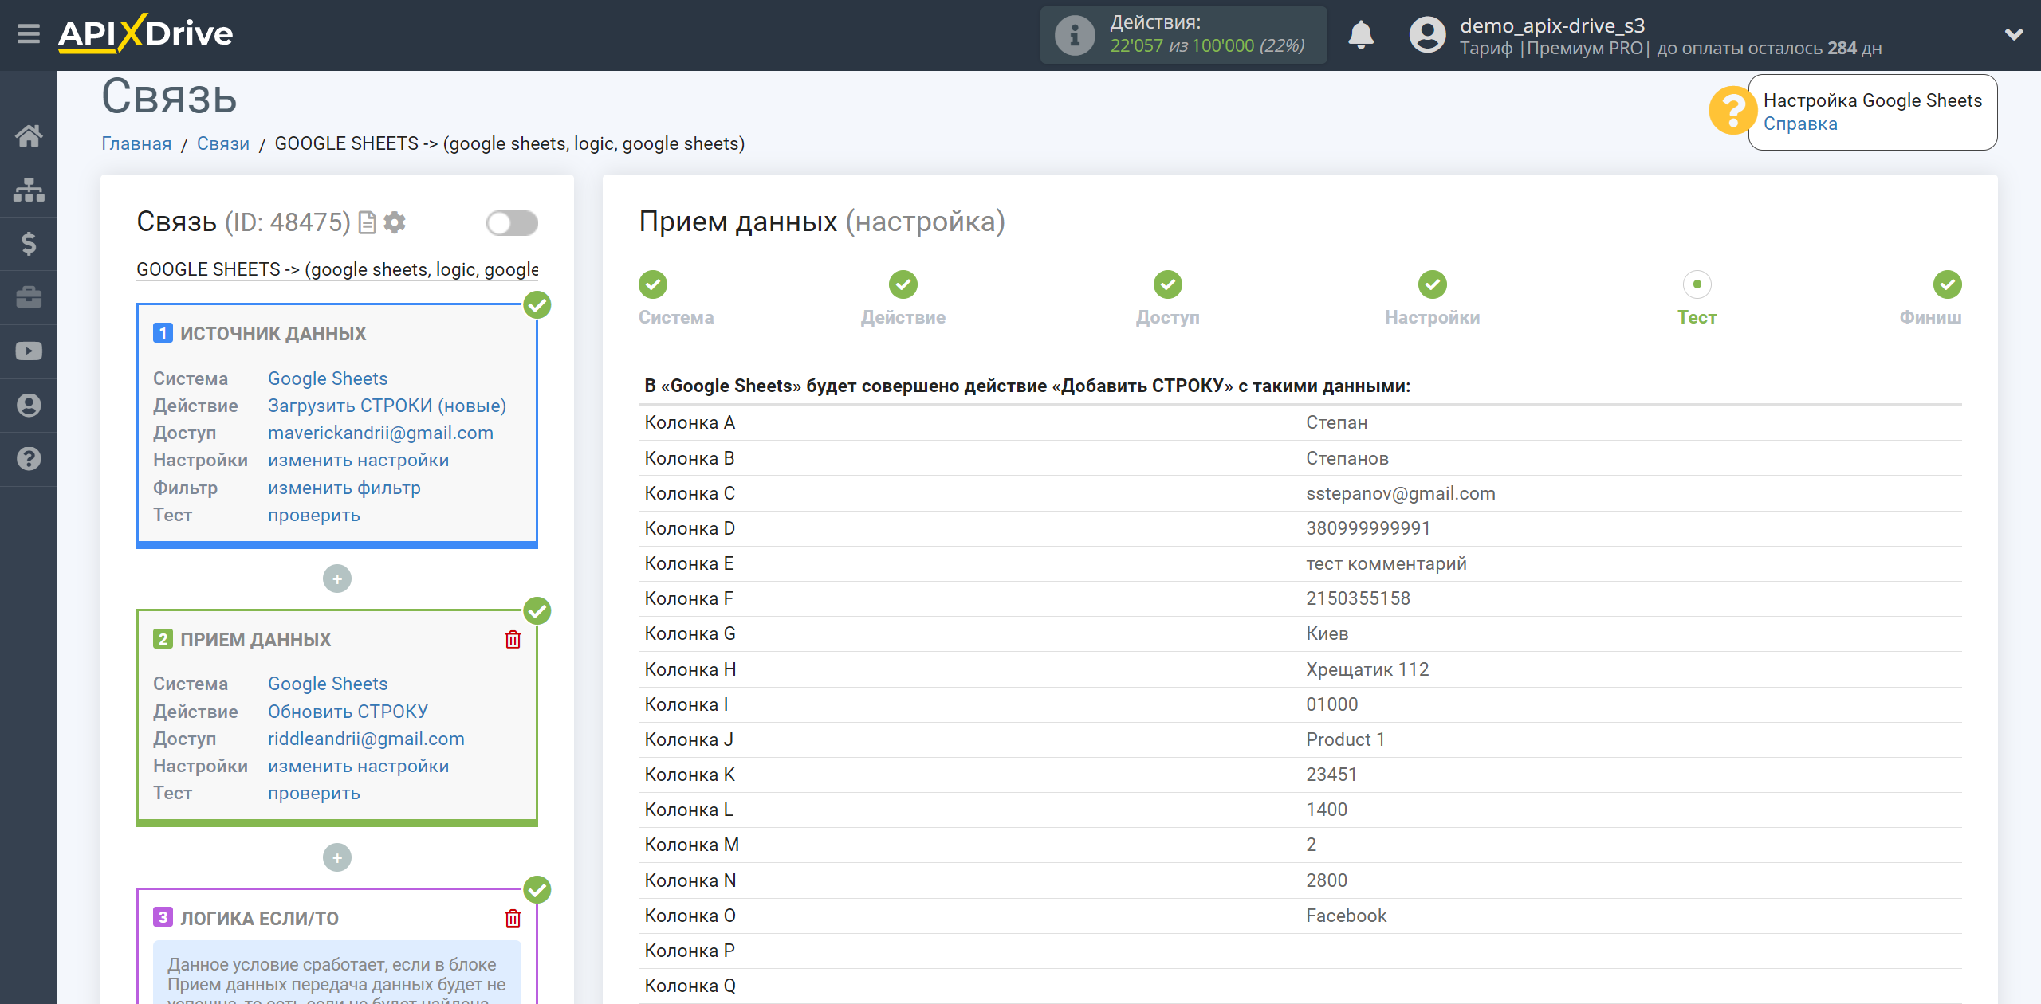2041x1004 pixels.
Task: Go to Тест step
Action: point(1697,284)
